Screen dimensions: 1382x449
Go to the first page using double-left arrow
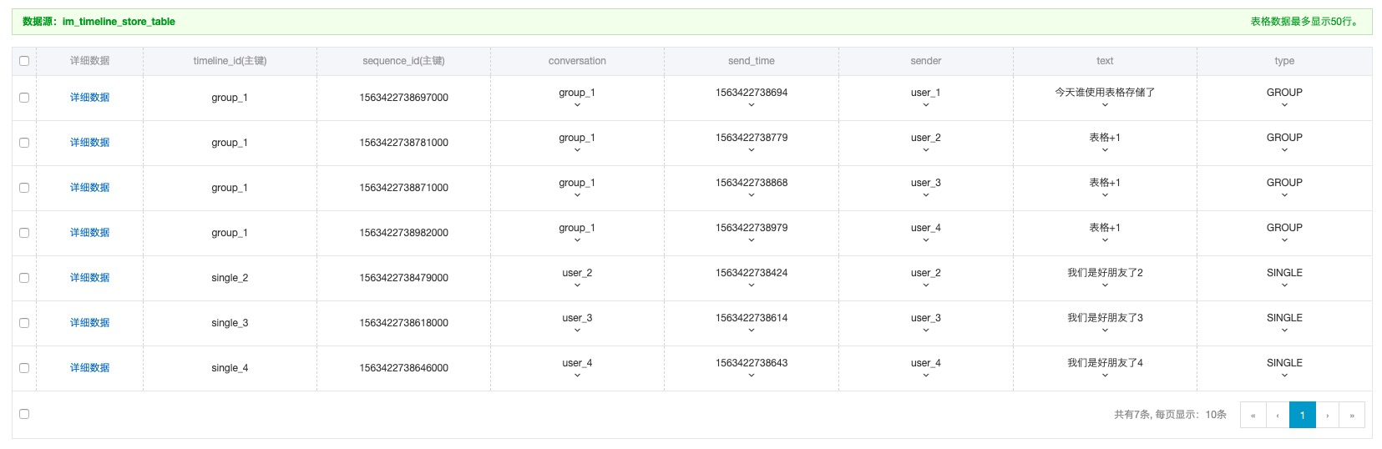[1253, 415]
